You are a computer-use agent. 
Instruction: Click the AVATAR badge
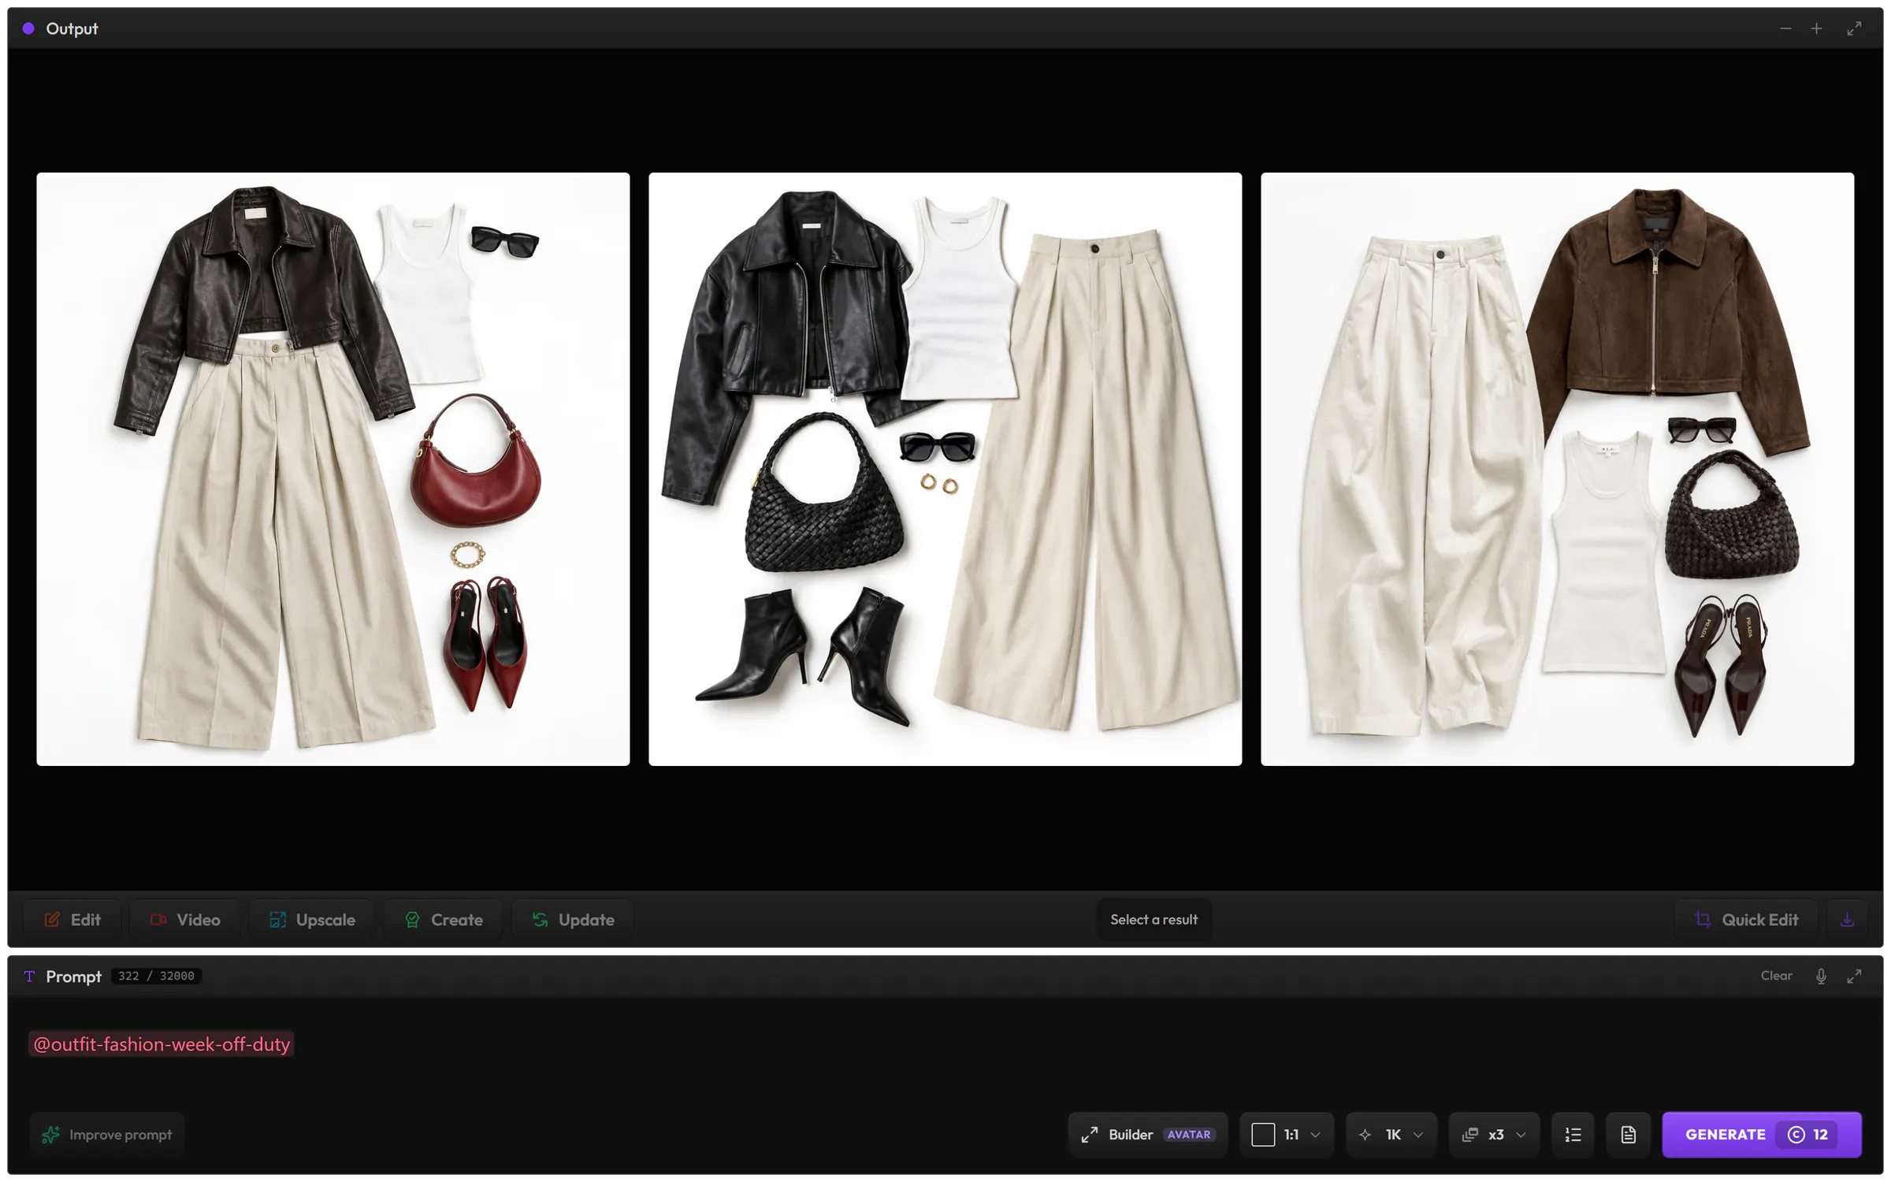pos(1189,1135)
